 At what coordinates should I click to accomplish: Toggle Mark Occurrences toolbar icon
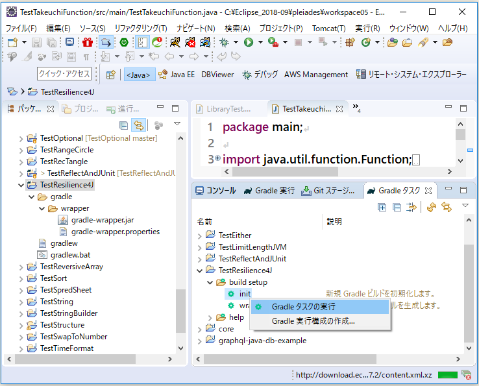point(27,56)
